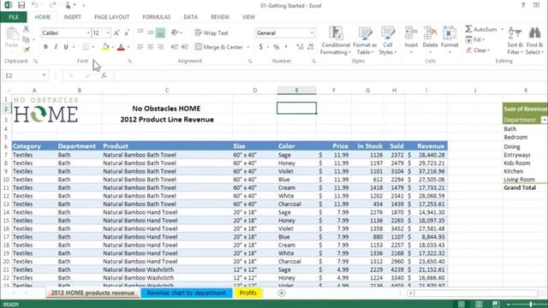Open the Name Box dropdown arrow

[x=44, y=75]
